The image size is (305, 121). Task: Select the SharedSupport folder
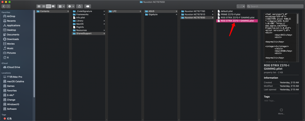[88, 33]
